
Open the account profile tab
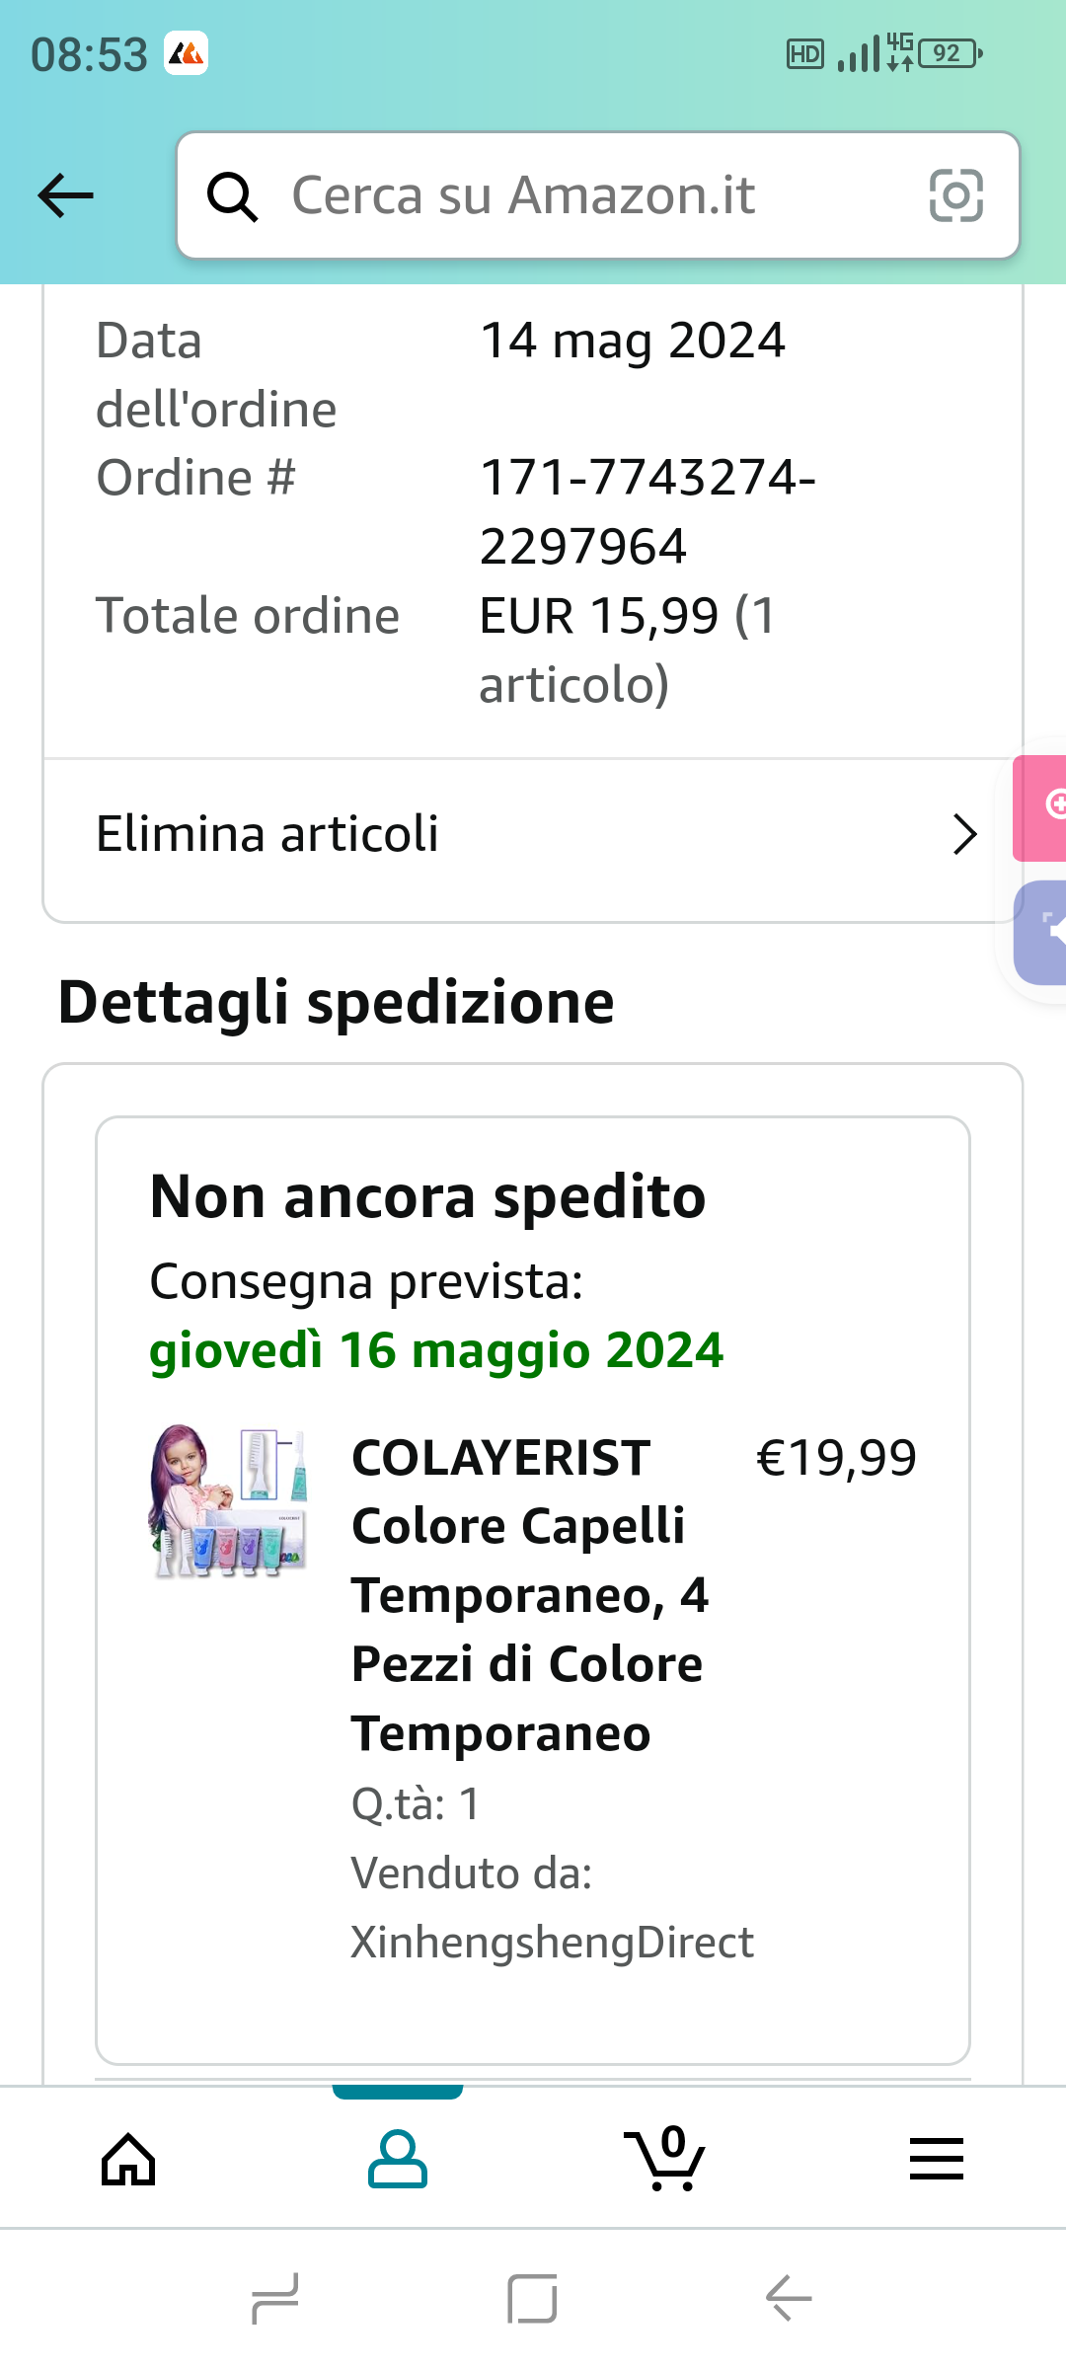click(397, 2160)
